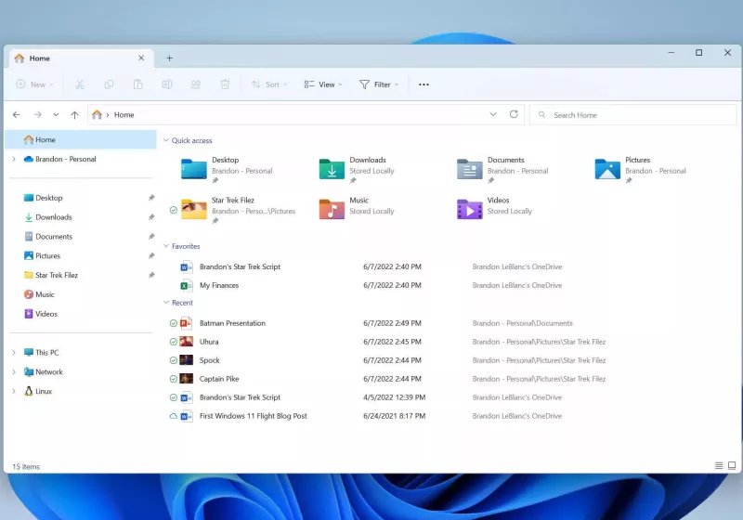The image size is (743, 520).
Task: Expand the This PC tree node
Action: tap(14, 353)
